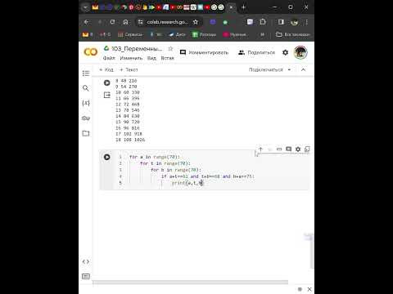The height and width of the screenshot is (294, 393).
Task: Open the code snippets panel
Action: click(x=86, y=261)
